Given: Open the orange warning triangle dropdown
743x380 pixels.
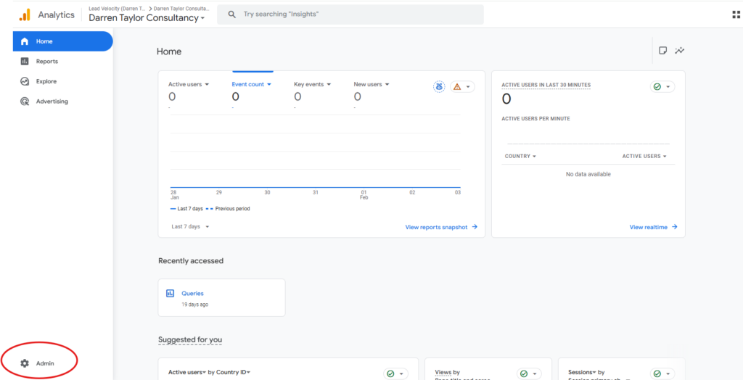Looking at the screenshot, I should click(x=461, y=86).
